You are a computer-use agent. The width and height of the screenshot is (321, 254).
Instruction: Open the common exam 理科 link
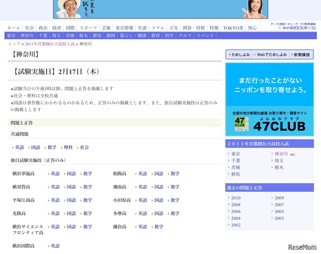[68, 147]
